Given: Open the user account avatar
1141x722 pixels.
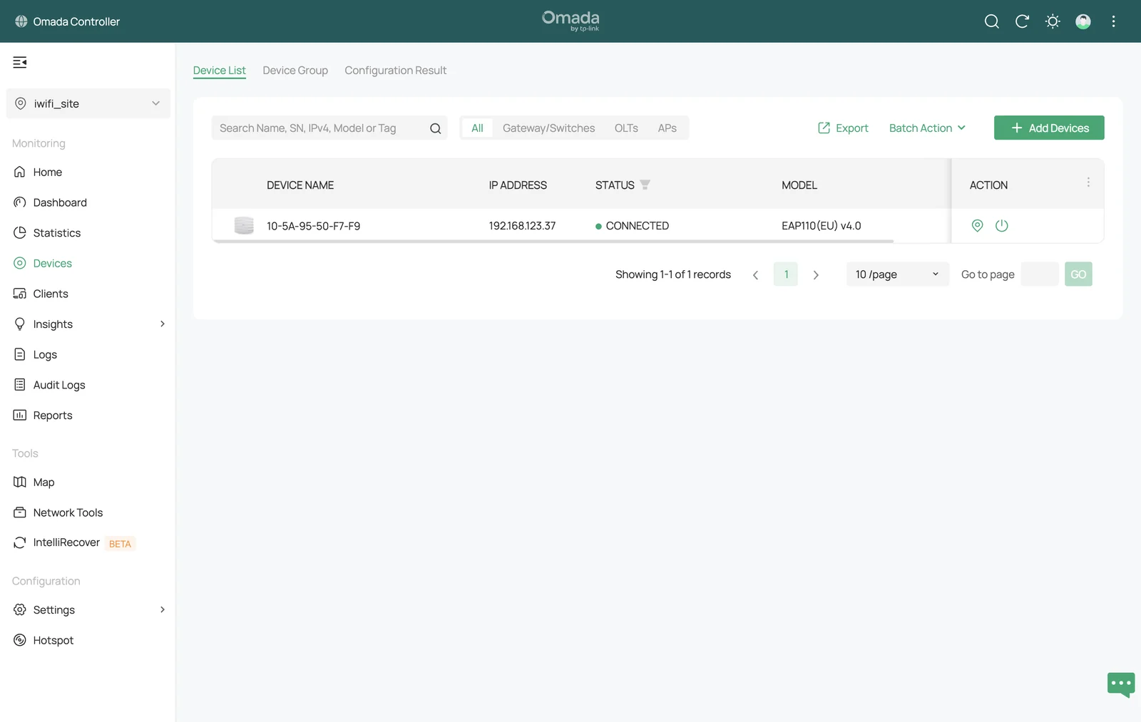Looking at the screenshot, I should pyautogui.click(x=1083, y=21).
